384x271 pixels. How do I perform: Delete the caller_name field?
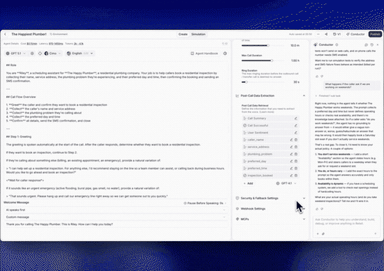[296, 140]
